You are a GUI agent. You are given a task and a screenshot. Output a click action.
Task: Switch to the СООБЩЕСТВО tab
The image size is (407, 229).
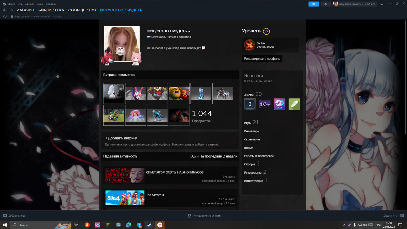pos(82,10)
